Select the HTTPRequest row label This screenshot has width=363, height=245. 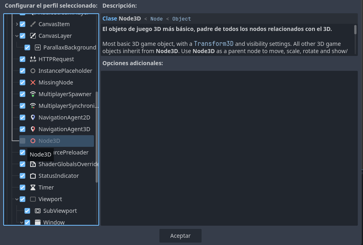[x=56, y=59]
